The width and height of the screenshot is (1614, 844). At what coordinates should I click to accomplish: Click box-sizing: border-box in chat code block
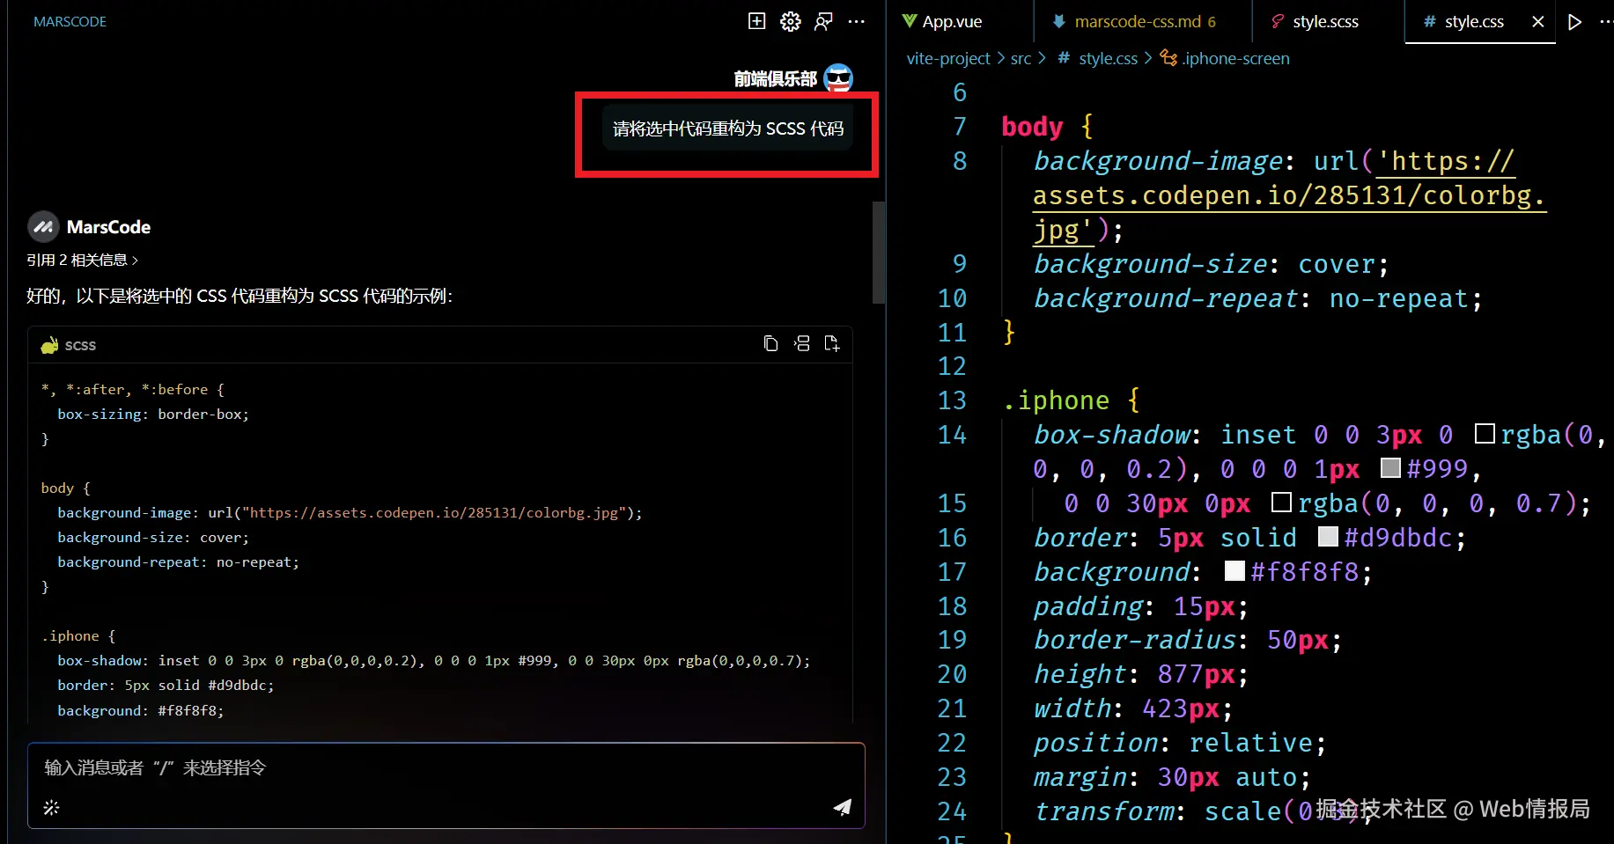point(153,414)
